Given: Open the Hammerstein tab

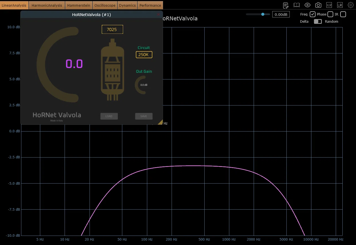Looking at the screenshot, I should coord(79,5).
